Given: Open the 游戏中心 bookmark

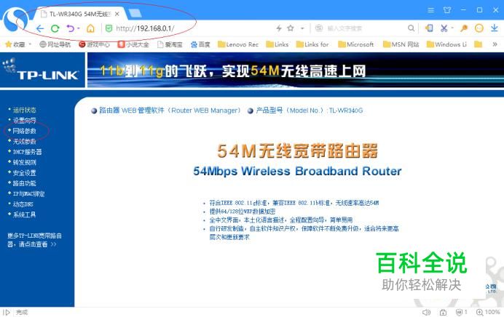Looking at the screenshot, I should 95,44.
